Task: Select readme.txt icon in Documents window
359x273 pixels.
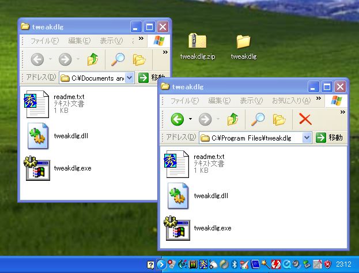Action: click(x=36, y=104)
